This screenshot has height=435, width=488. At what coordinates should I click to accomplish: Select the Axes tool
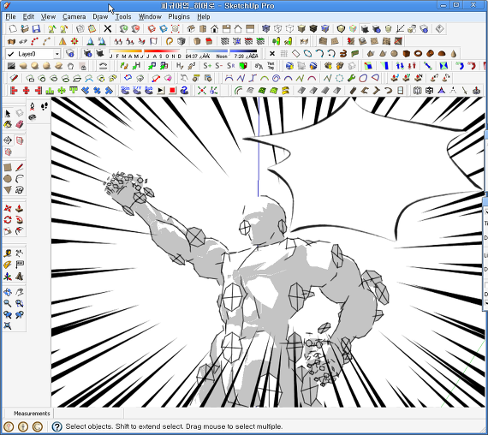click(8, 277)
